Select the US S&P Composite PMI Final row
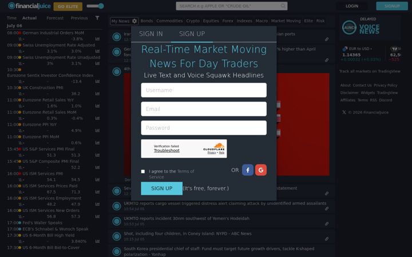Screen dimensions: 412x257 click(51, 162)
